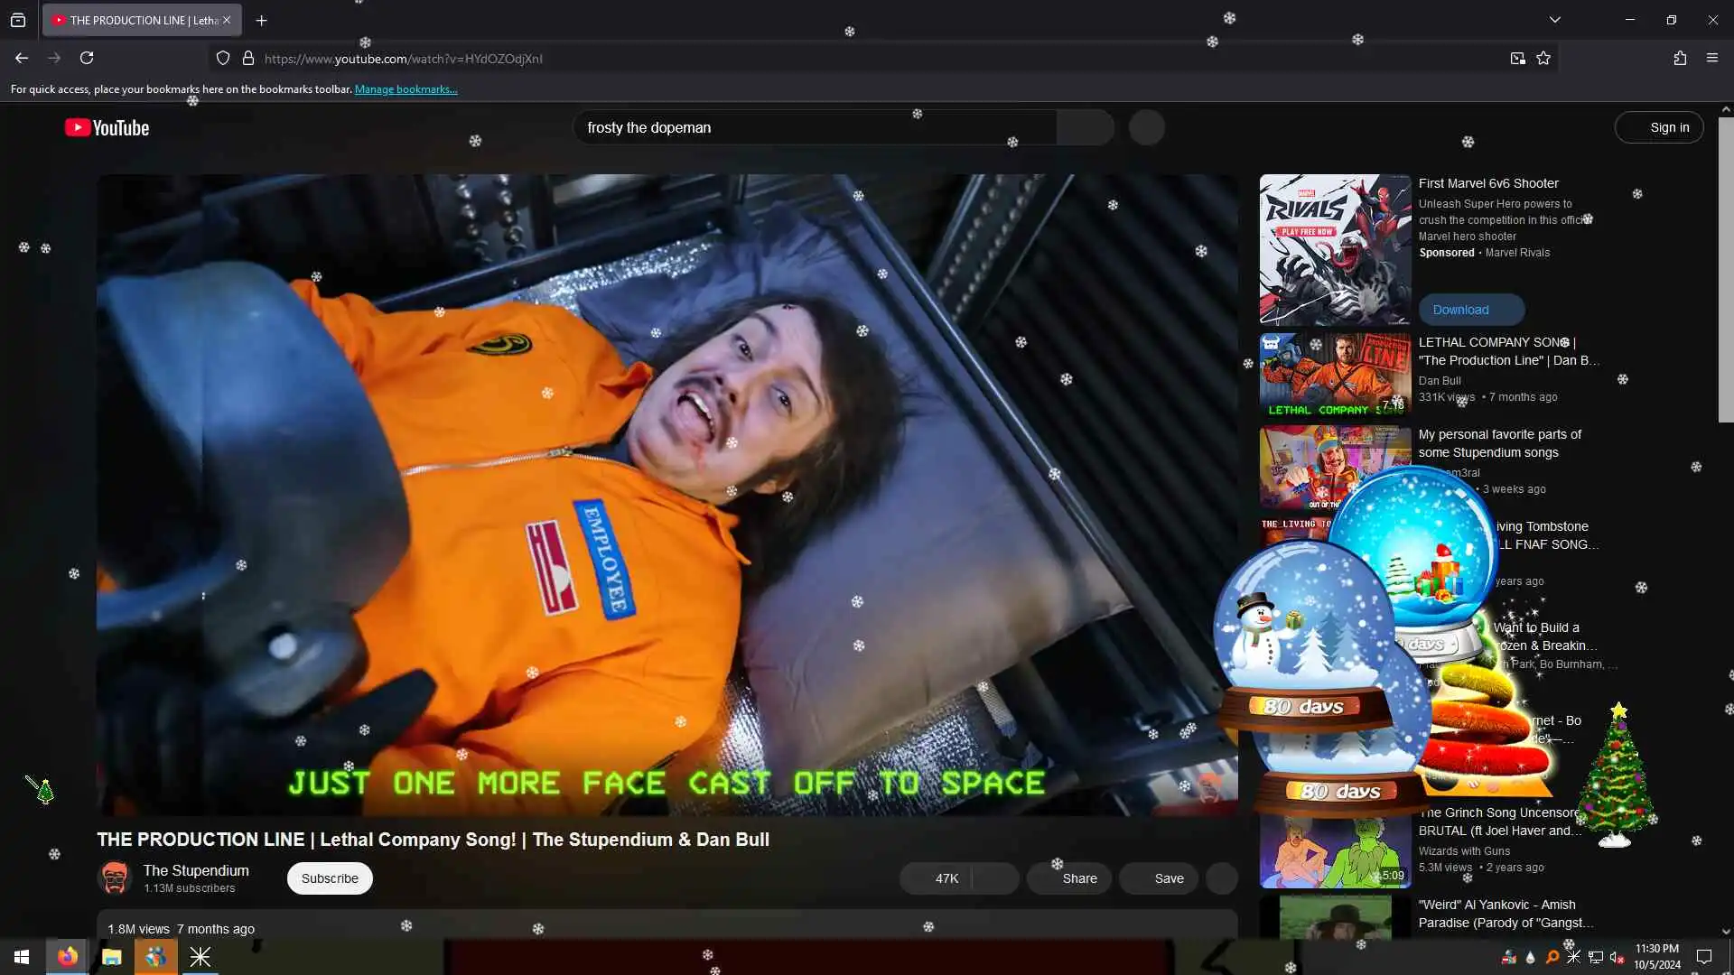
Task: Click the tracking protection shield icon
Action: tap(223, 58)
